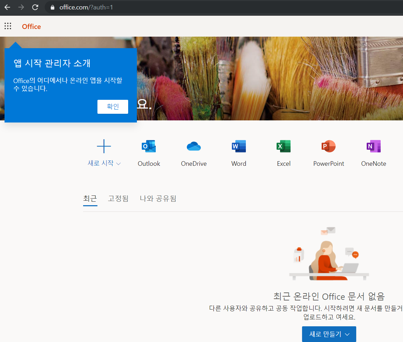Switch to the 고정됨 tab

118,198
